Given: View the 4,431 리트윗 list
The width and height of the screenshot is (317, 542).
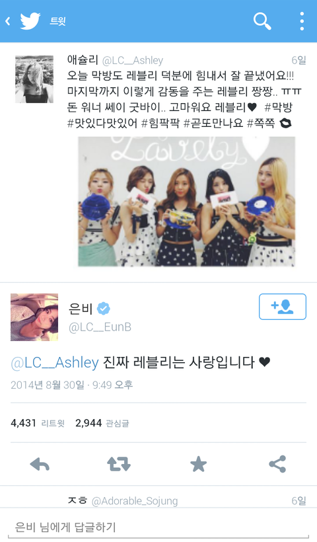Looking at the screenshot, I should pyautogui.click(x=38, y=423).
